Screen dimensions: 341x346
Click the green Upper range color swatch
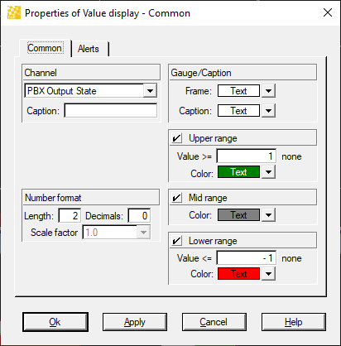(238, 172)
